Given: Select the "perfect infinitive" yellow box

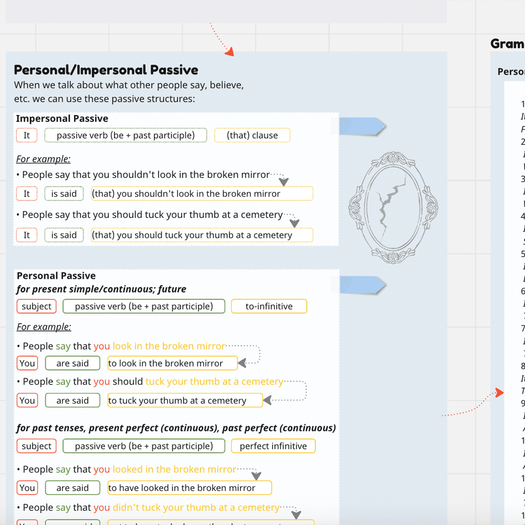Looking at the screenshot, I should (x=273, y=446).
